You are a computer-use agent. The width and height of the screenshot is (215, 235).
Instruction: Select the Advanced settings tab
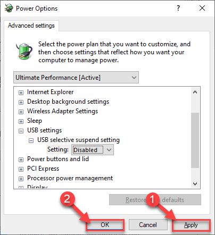pos(31,26)
